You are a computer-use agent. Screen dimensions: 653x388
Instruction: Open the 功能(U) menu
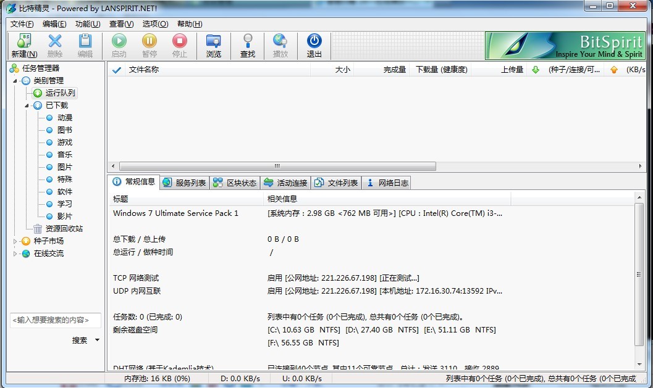pyautogui.click(x=87, y=24)
